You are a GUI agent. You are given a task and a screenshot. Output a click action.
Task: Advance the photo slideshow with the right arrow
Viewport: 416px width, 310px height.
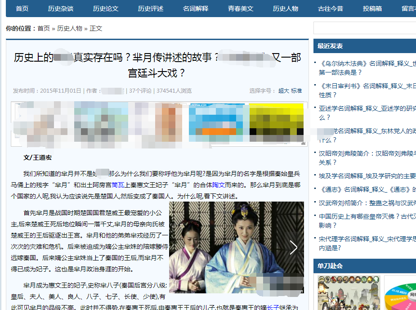[293, 247]
